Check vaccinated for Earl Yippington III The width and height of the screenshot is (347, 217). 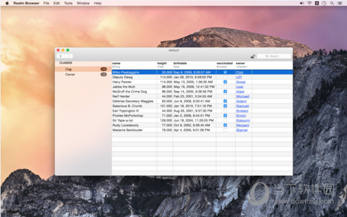click(225, 111)
